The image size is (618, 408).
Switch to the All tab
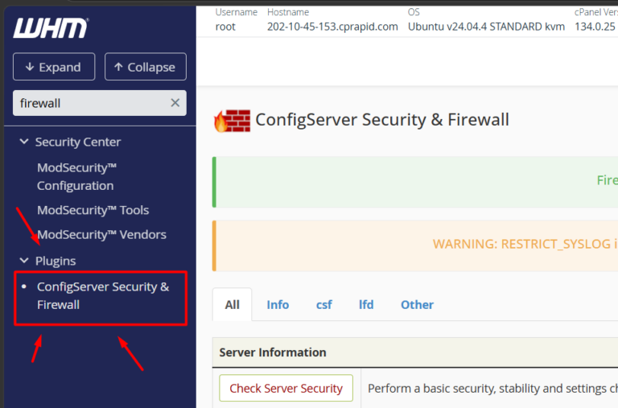click(x=232, y=305)
